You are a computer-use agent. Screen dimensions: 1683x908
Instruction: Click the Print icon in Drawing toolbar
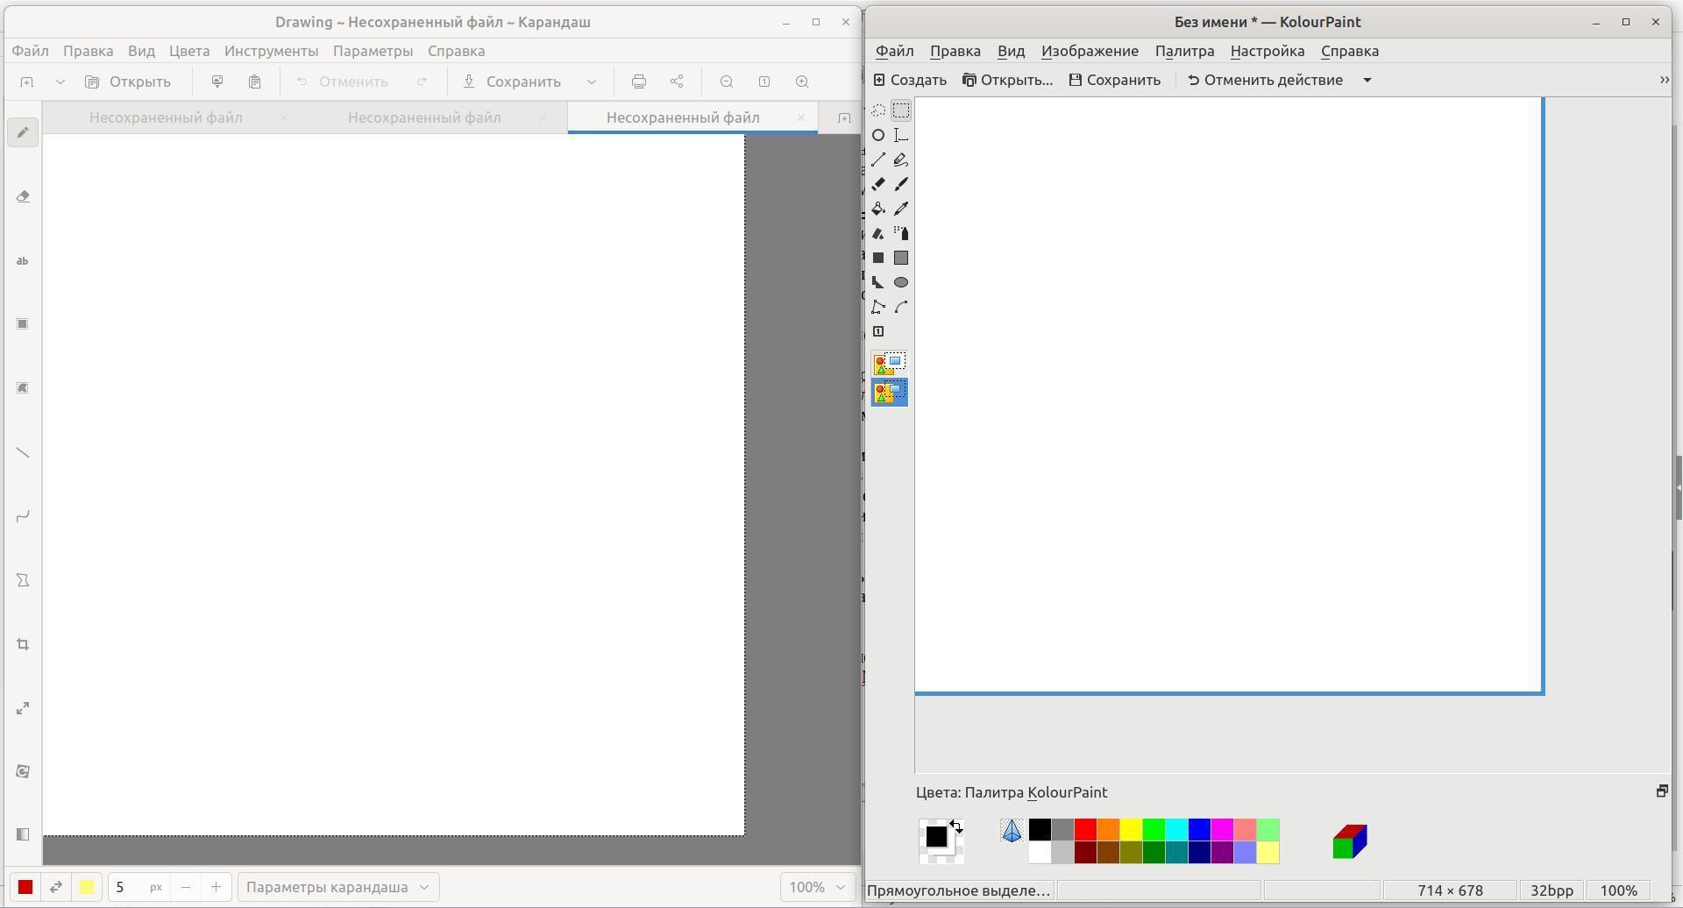click(639, 82)
